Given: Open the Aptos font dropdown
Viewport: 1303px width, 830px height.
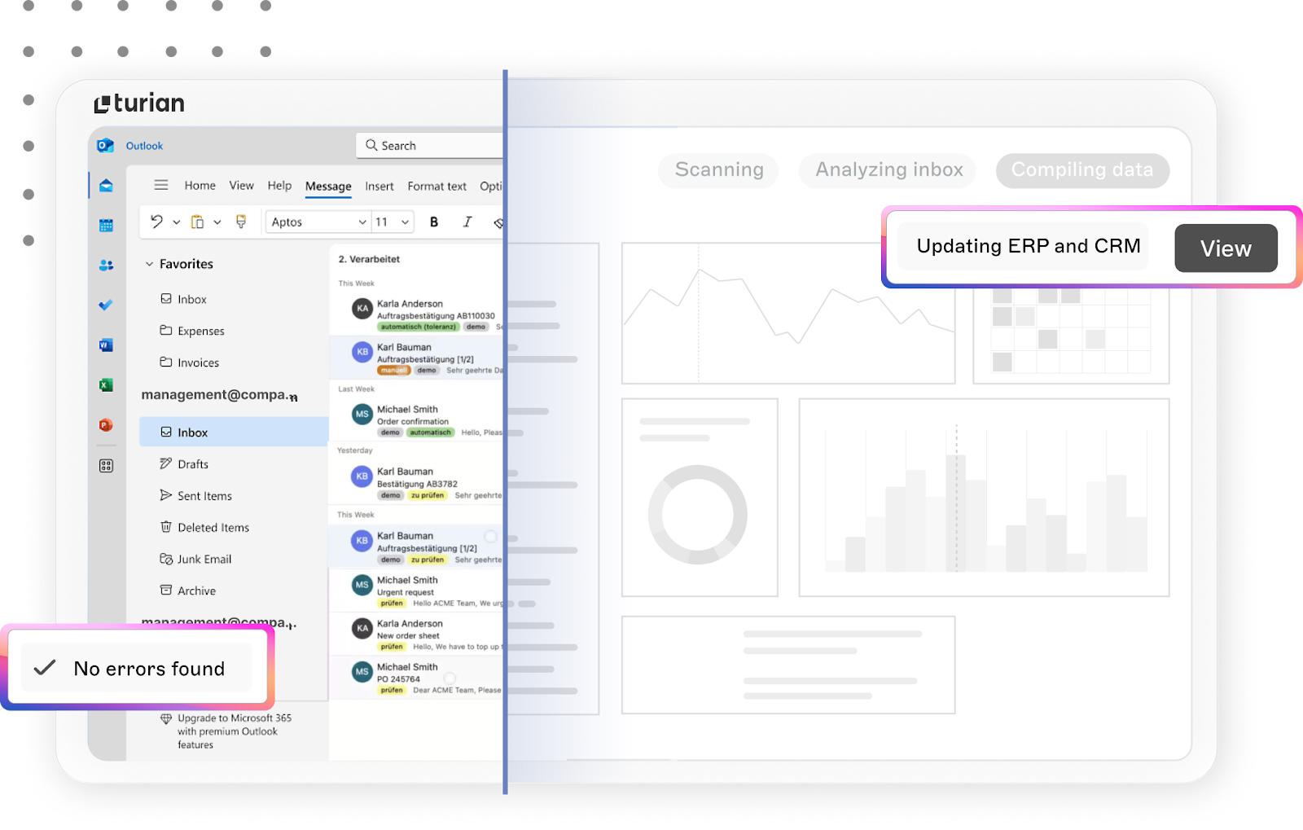Looking at the screenshot, I should click(318, 222).
